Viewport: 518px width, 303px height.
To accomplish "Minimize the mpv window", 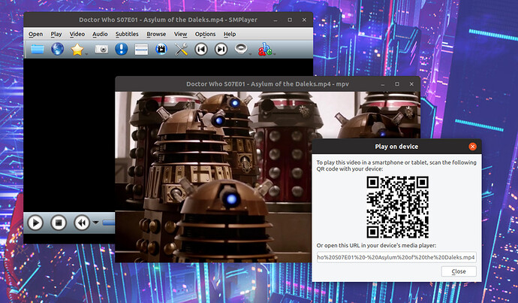I will click(383, 84).
